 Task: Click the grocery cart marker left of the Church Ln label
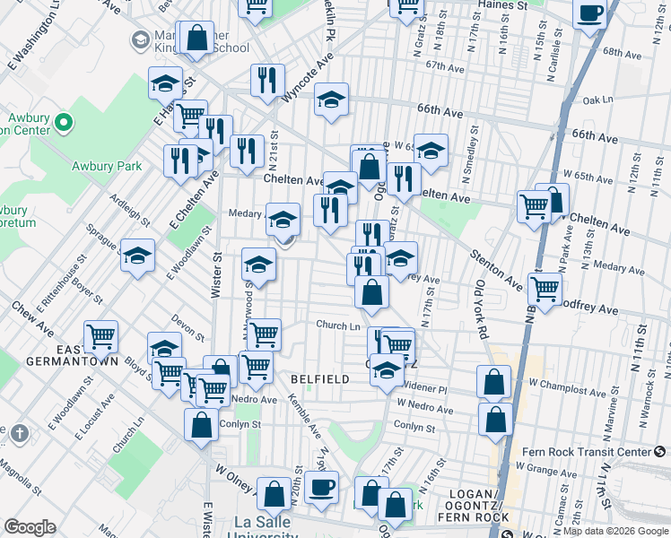(264, 334)
